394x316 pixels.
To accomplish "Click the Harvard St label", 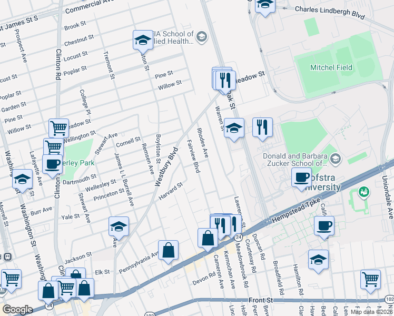I will (x=171, y=191).
